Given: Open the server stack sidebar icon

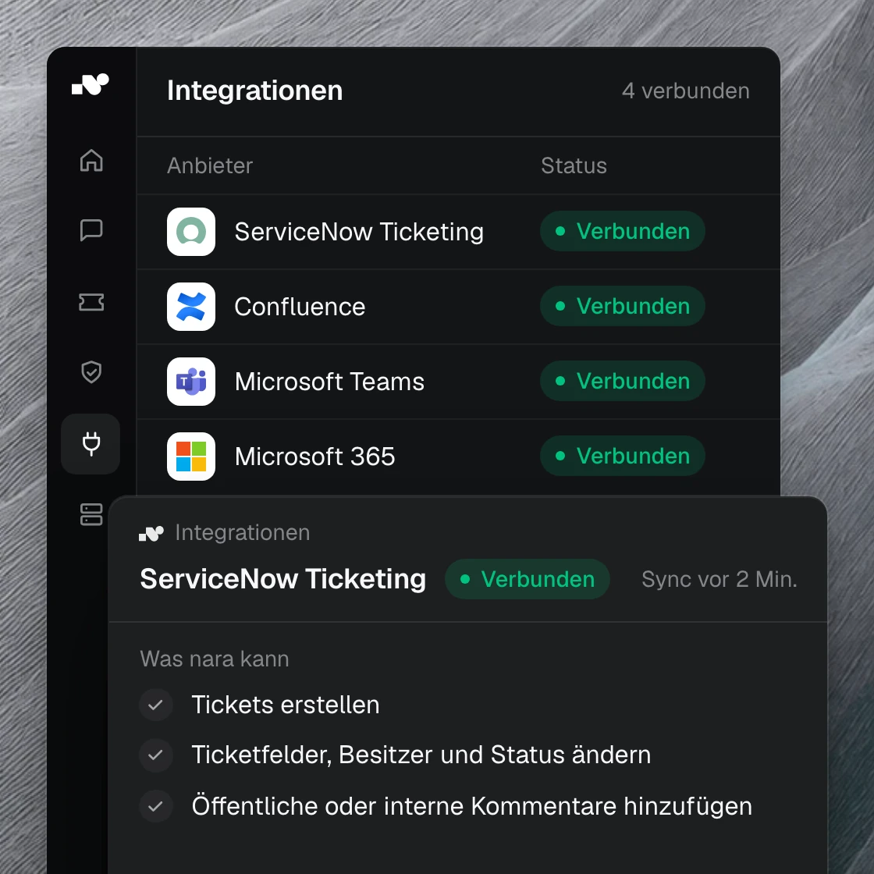Looking at the screenshot, I should click(91, 514).
